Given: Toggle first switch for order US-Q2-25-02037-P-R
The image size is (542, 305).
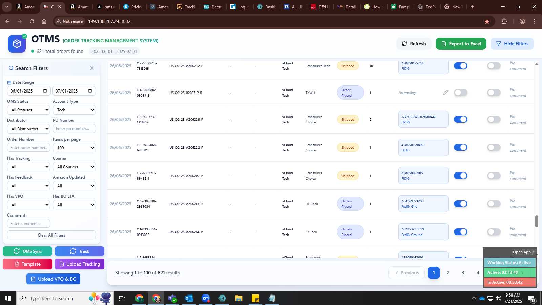Looking at the screenshot, I should coord(461,93).
